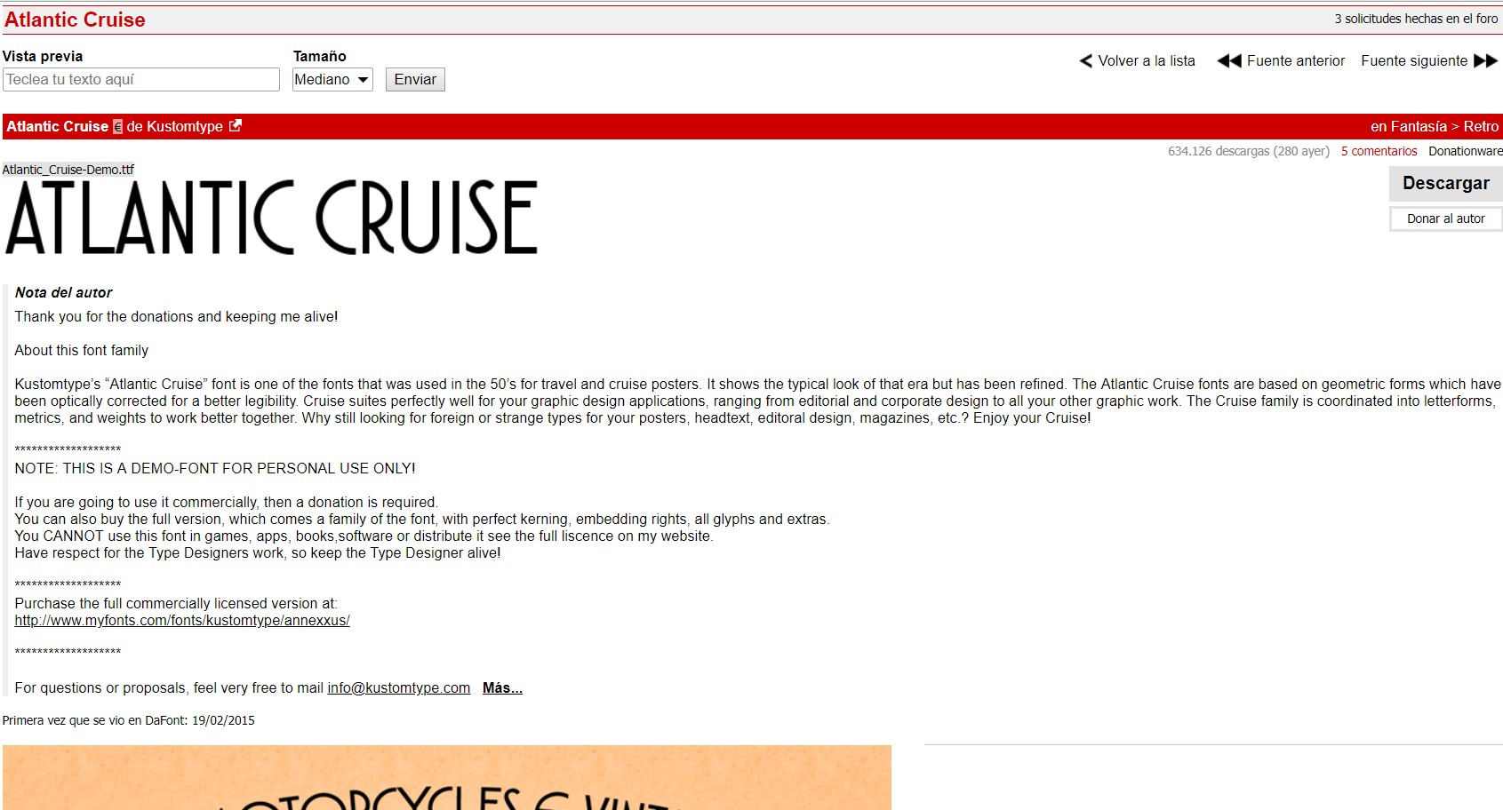Click the Atlantic Cruise font preview image
The height and width of the screenshot is (810, 1503).
(271, 218)
